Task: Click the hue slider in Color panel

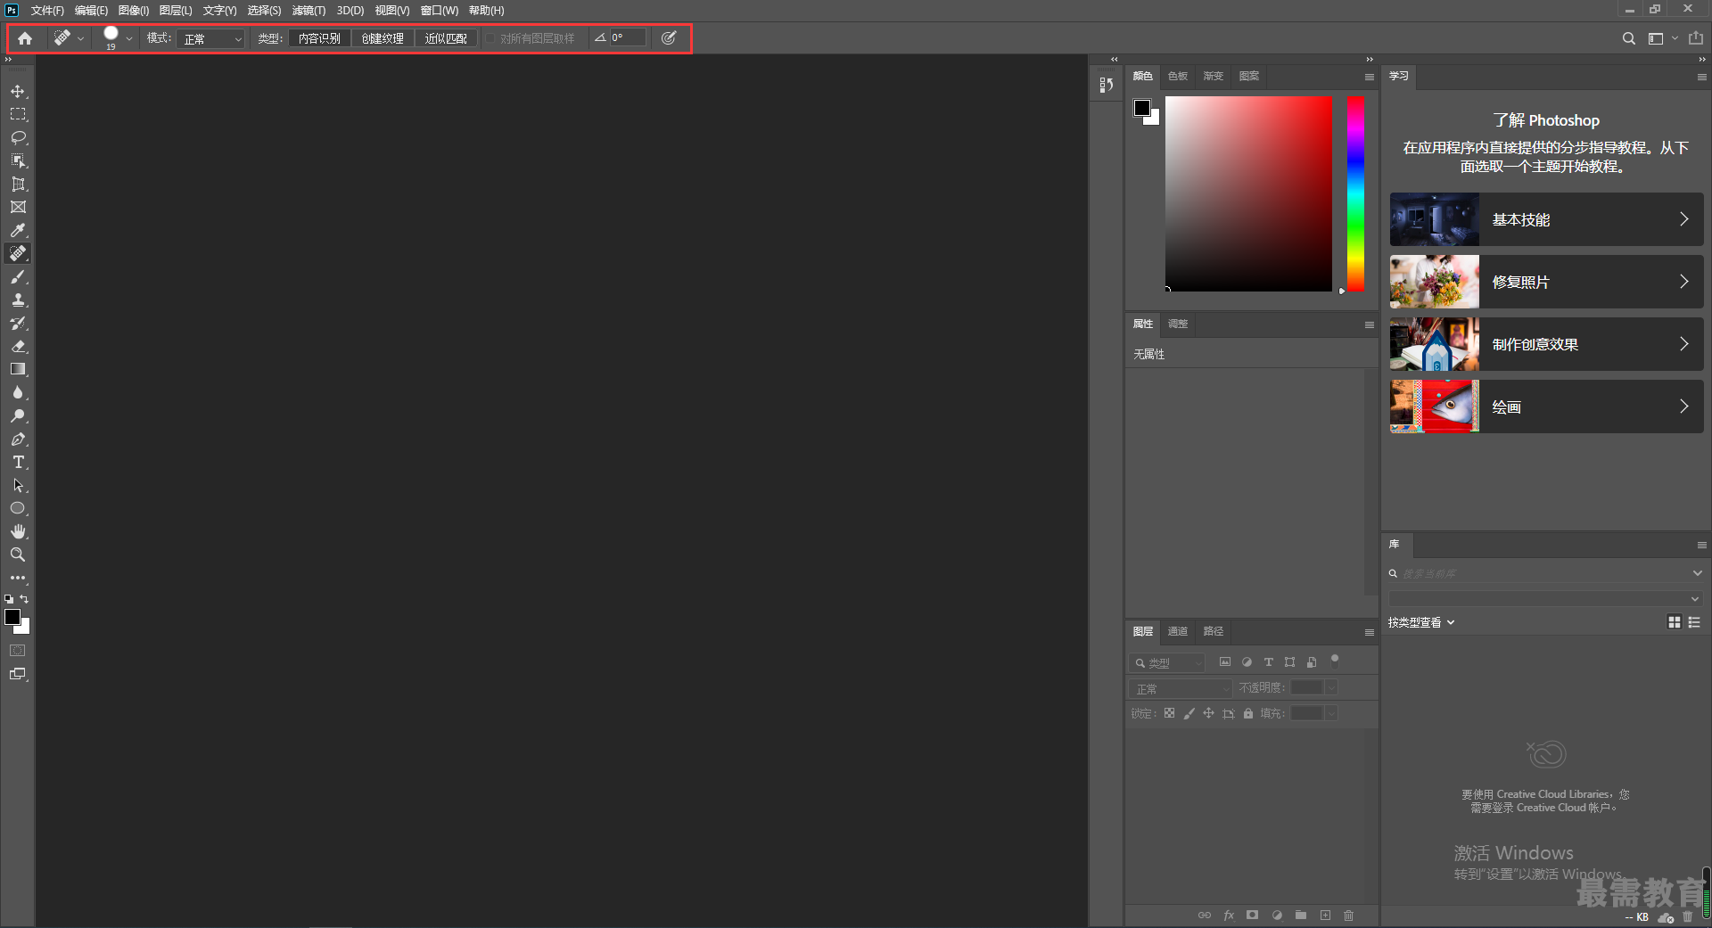Action: click(1355, 193)
